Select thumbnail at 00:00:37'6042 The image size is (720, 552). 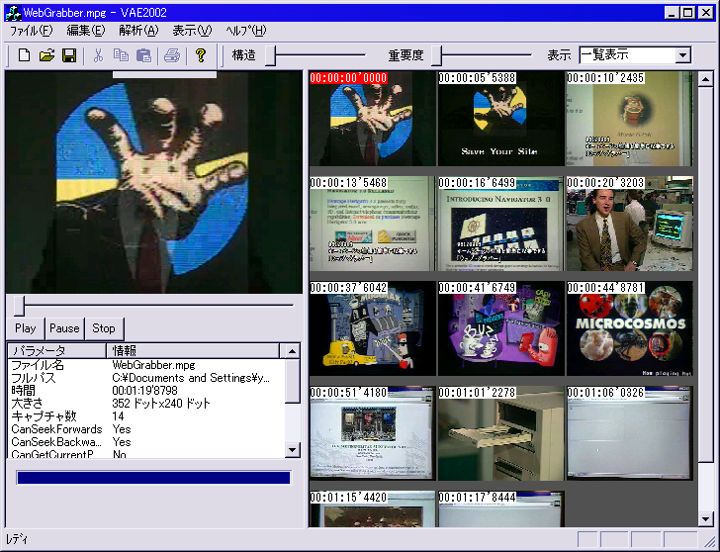coord(373,328)
